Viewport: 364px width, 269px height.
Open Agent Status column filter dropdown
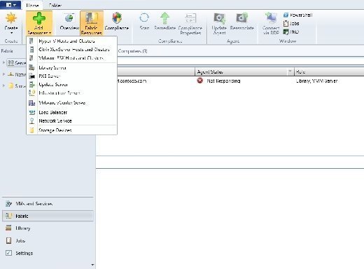click(290, 71)
